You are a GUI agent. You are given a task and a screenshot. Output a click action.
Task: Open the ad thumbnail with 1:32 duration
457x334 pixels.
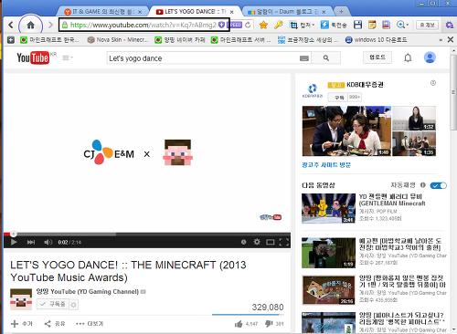click(414, 118)
